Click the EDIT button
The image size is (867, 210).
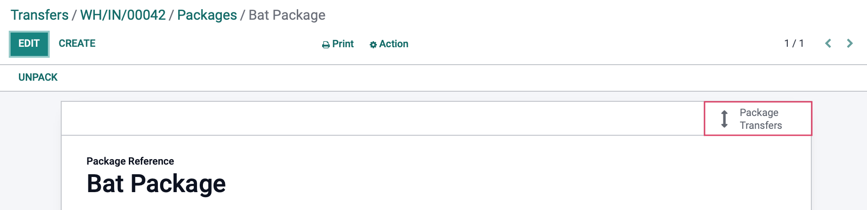click(29, 44)
